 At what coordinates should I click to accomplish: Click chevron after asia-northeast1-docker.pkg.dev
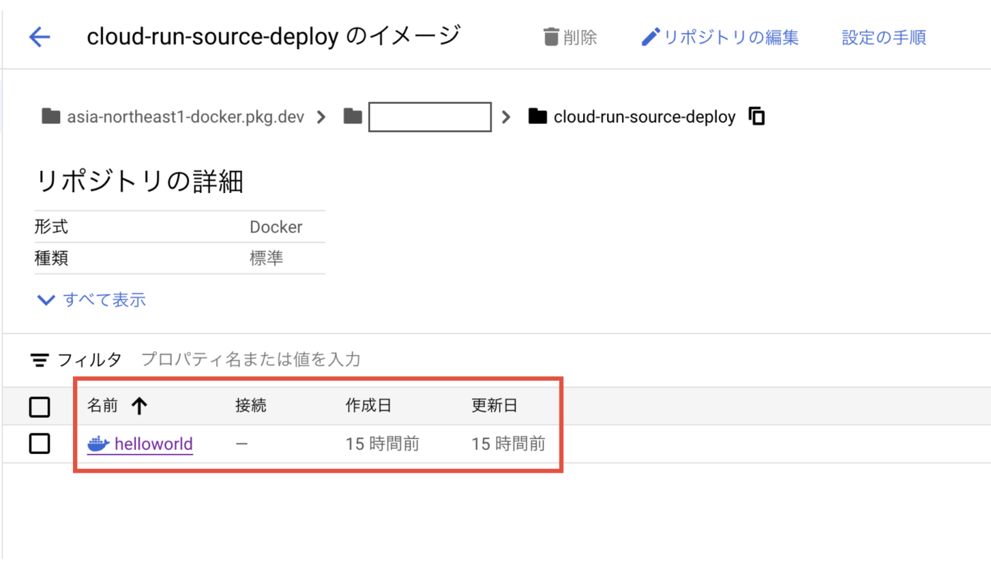click(321, 117)
